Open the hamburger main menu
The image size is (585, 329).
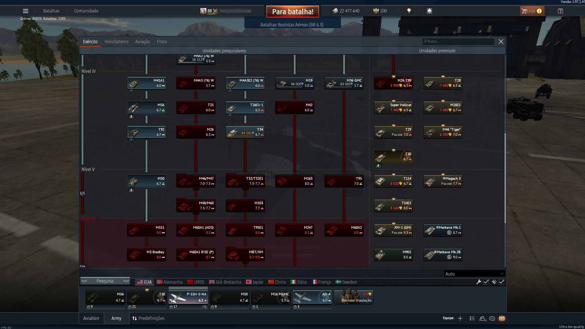pyautogui.click(x=25, y=11)
